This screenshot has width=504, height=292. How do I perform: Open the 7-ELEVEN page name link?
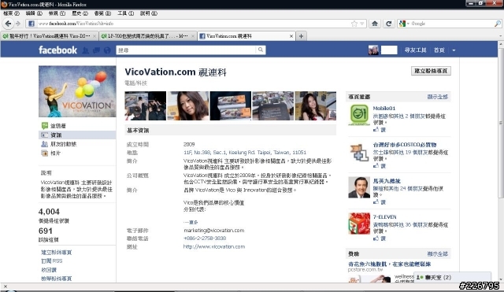click(x=385, y=216)
